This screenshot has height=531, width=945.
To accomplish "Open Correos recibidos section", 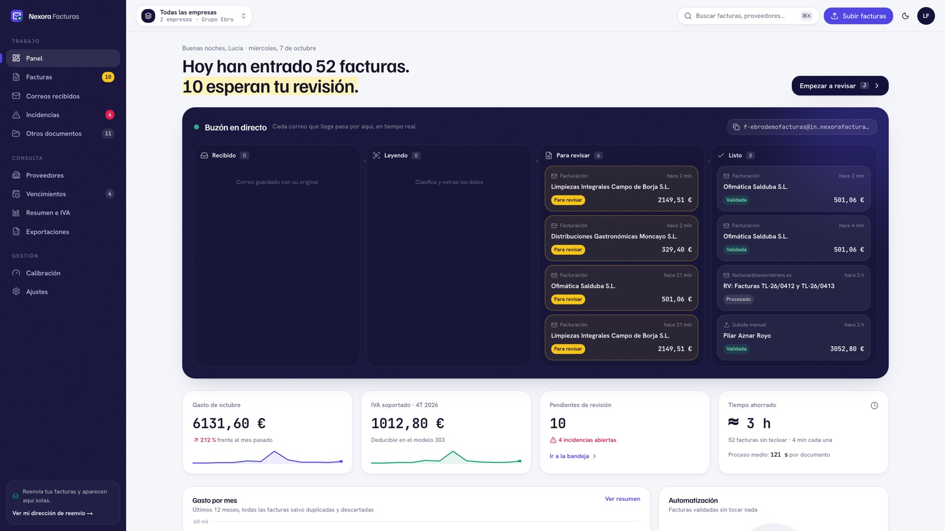I will [63, 96].
